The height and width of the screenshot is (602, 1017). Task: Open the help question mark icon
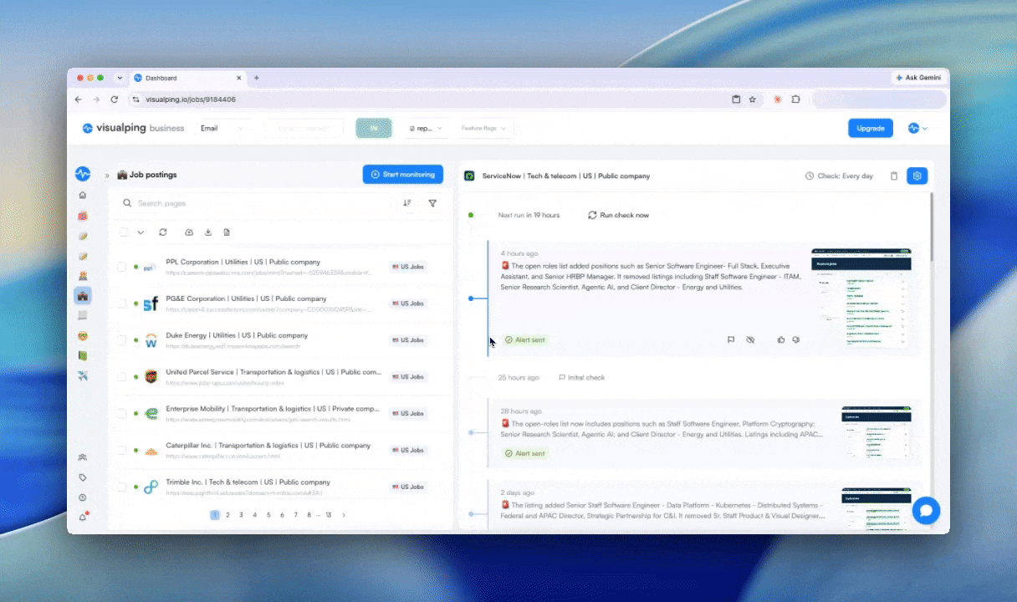pyautogui.click(x=82, y=497)
